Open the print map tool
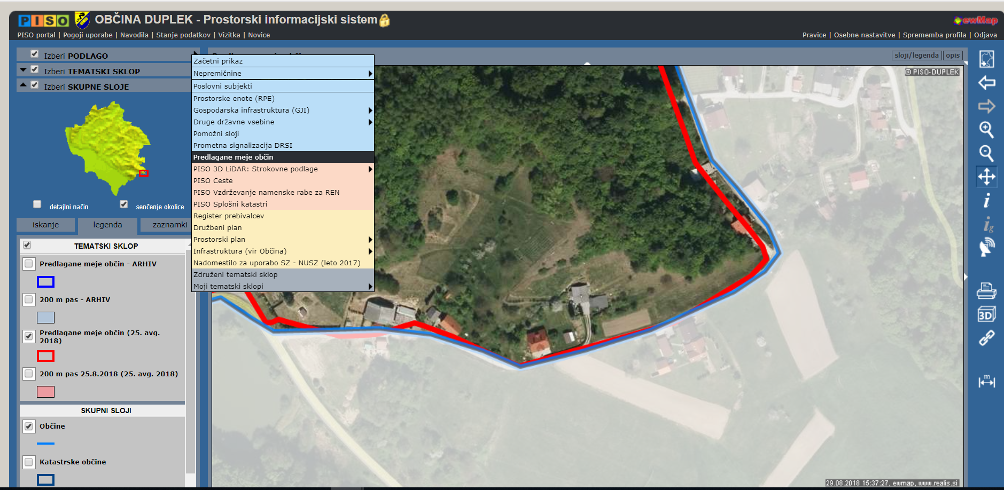The width and height of the screenshot is (1004, 490). coord(986,291)
